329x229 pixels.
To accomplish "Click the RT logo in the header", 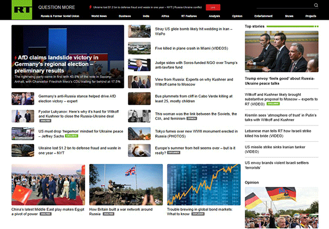I will point(22,10).
